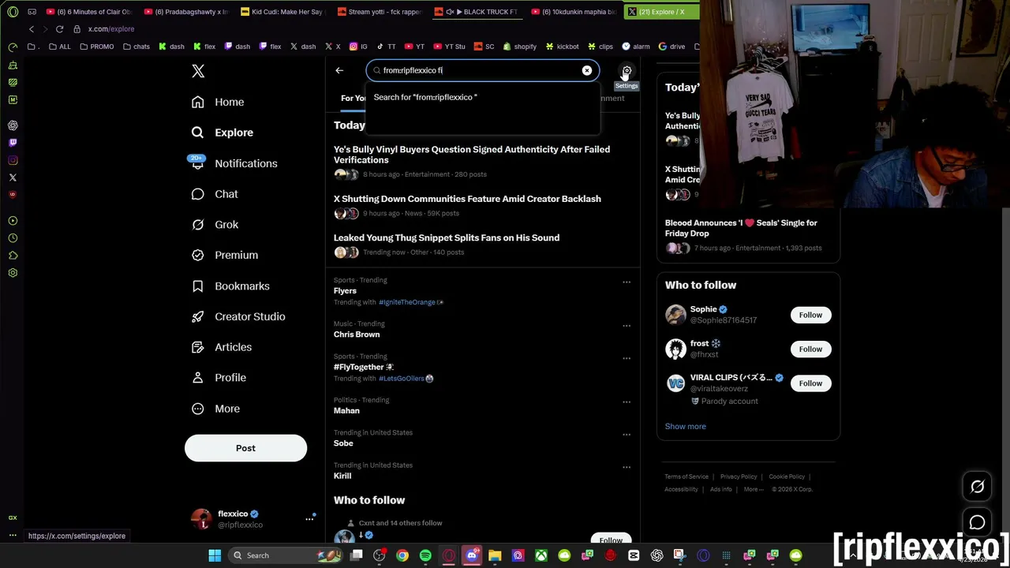Switch to Kid Cudi Make Her Say tab
The width and height of the screenshot is (1010, 568).
282,12
